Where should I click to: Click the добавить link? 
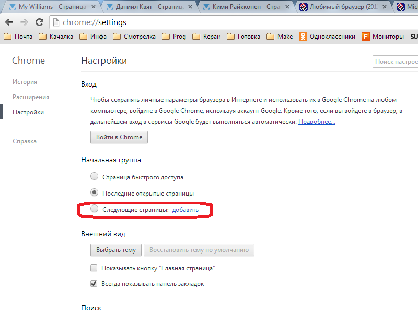[185, 210]
